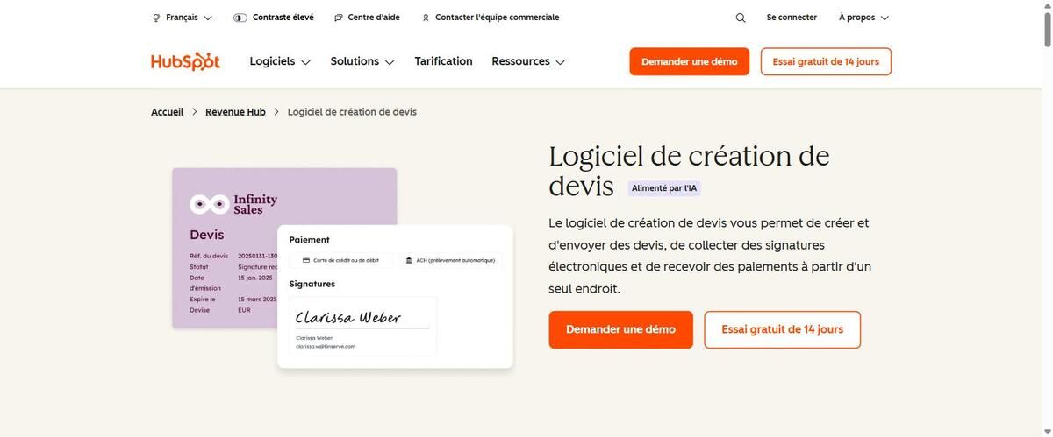Click hero Demander une démo button
This screenshot has width=1053, height=437.
point(621,329)
